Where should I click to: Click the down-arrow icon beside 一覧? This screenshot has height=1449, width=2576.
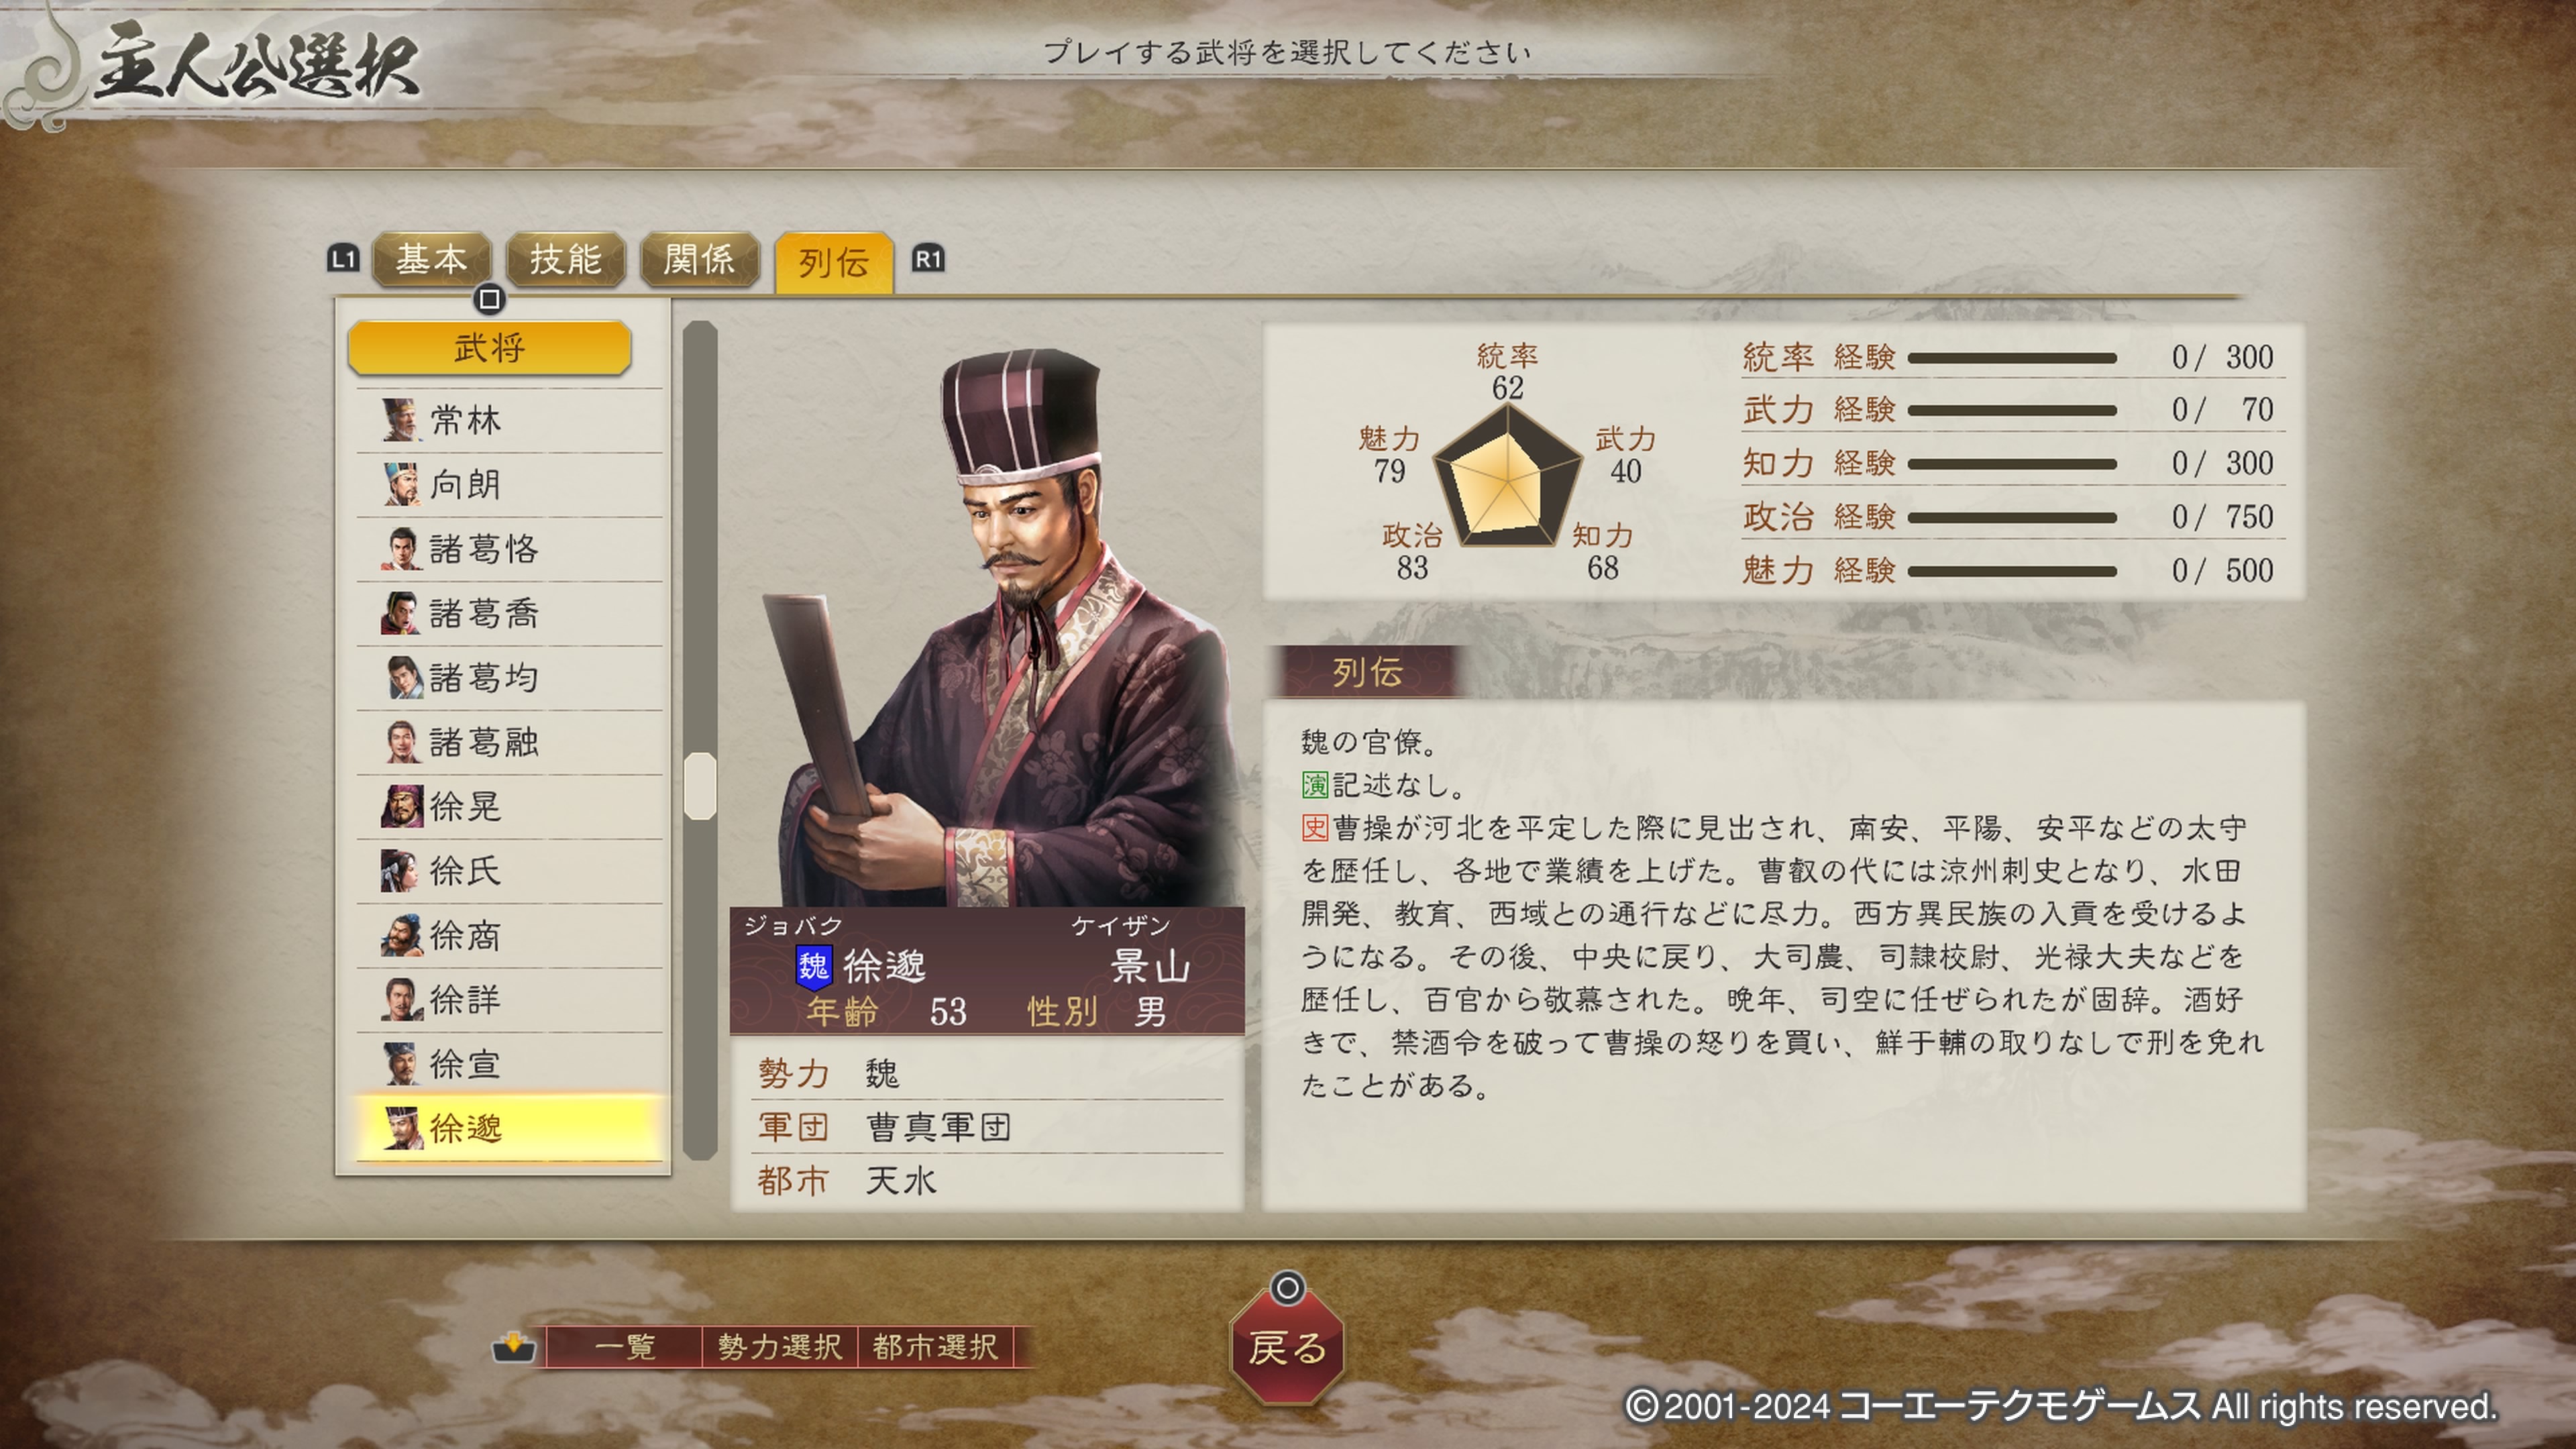click(x=514, y=1347)
